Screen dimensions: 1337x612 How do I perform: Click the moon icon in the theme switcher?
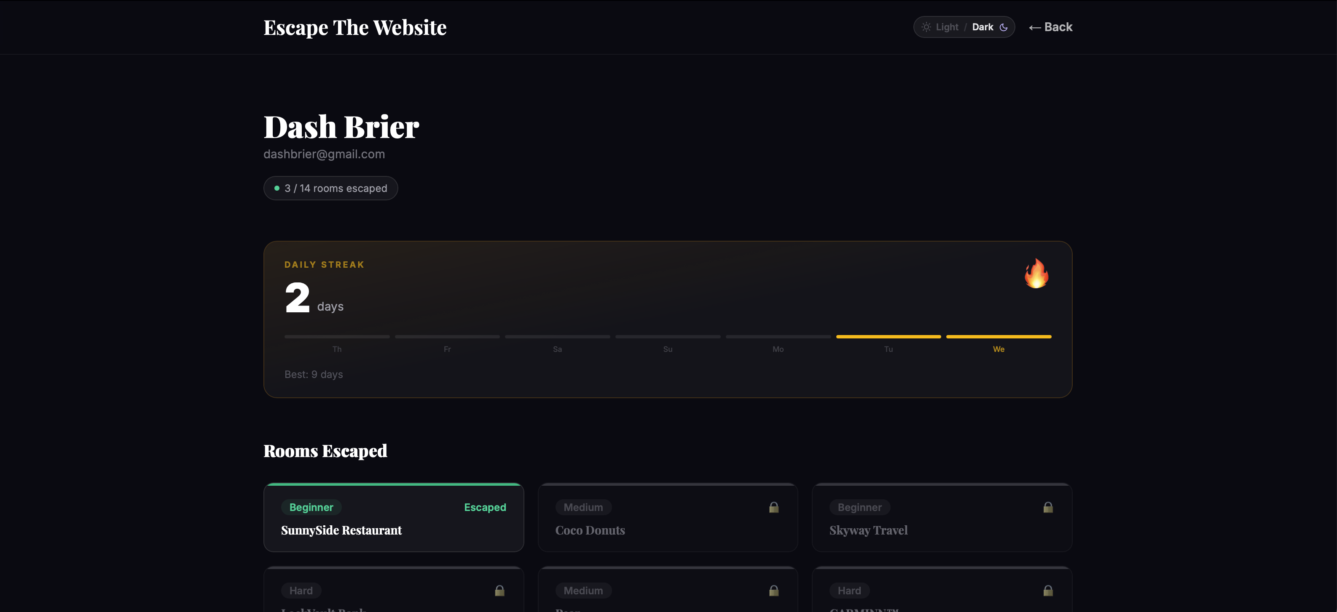tap(1003, 27)
